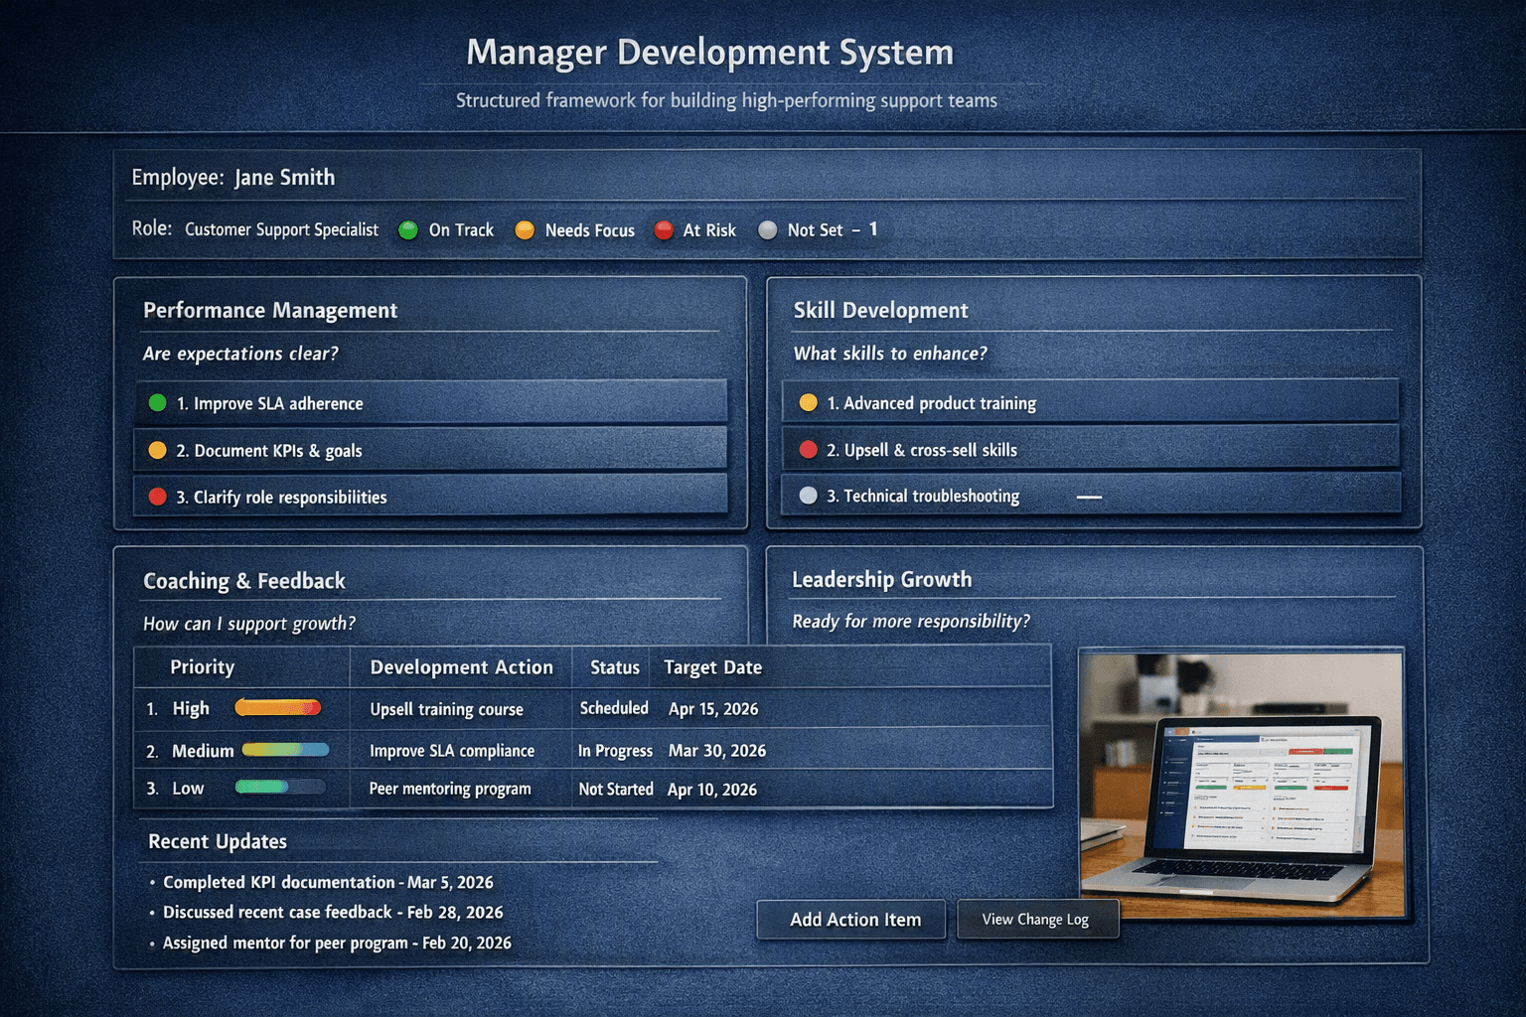Click the Recent Updates heading
Image resolution: width=1526 pixels, height=1017 pixels.
coord(218,841)
